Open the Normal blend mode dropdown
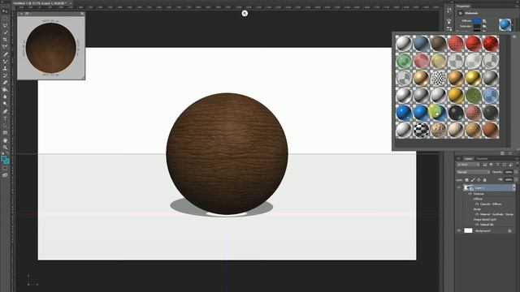The width and height of the screenshot is (520, 292). [473, 172]
